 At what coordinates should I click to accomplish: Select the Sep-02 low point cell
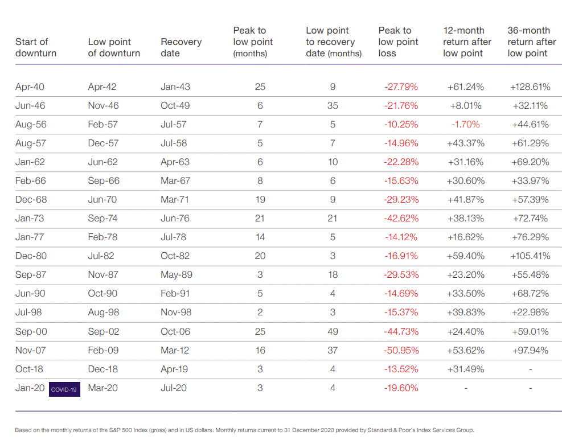(x=103, y=331)
